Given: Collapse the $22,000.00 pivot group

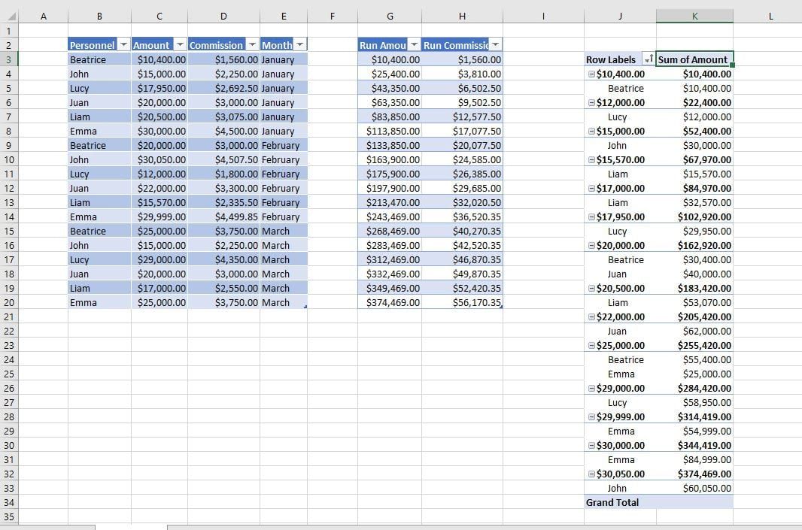Looking at the screenshot, I should point(590,316).
